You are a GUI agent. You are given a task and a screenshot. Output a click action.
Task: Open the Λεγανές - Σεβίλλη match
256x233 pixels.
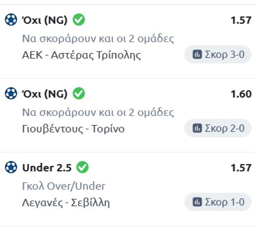(x=66, y=203)
